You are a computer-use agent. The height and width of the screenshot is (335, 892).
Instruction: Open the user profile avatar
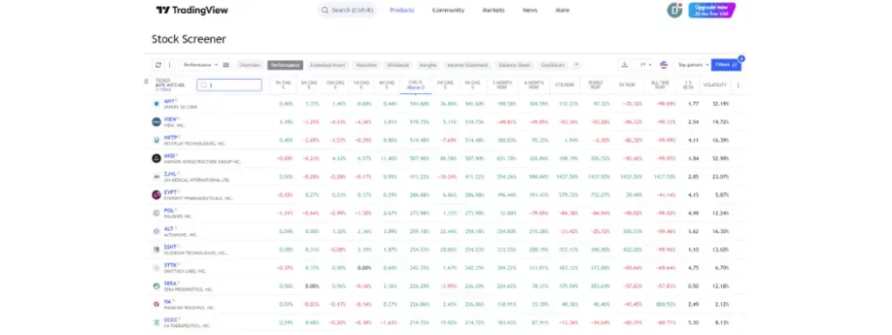(x=675, y=10)
